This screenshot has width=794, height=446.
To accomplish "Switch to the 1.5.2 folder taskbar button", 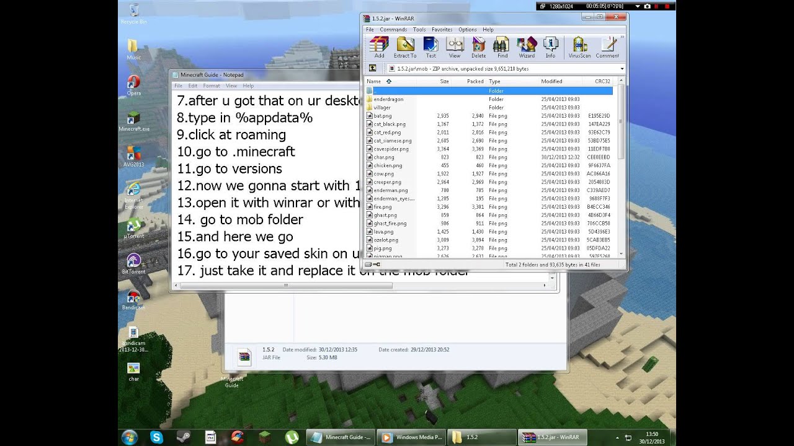I will 482,437.
